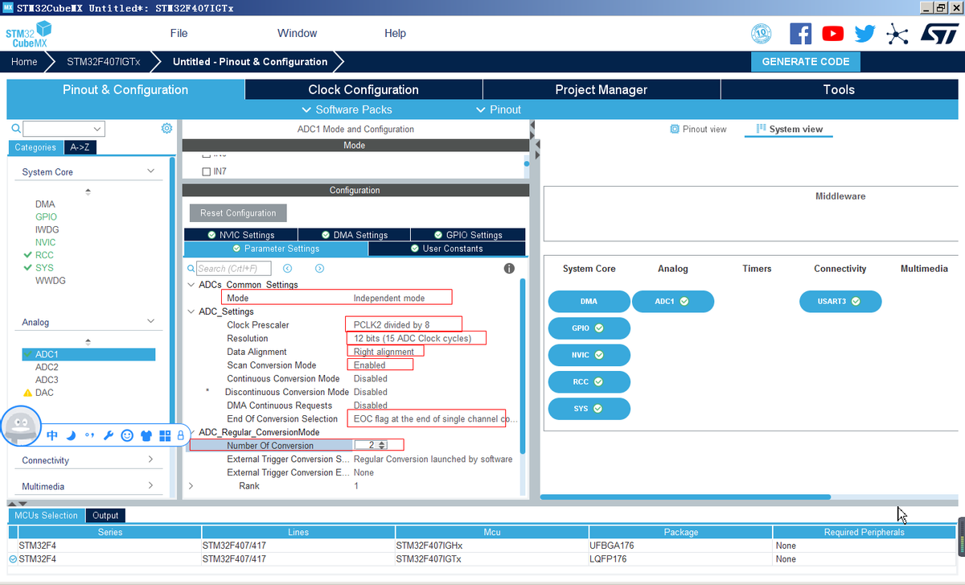Image resolution: width=965 pixels, height=585 pixels.
Task: Click the ST logo icon
Action: [939, 34]
